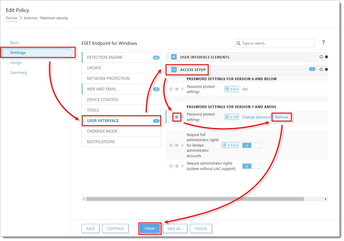The image size is (344, 241).
Task: Open the Summary step
Action: tap(19, 72)
